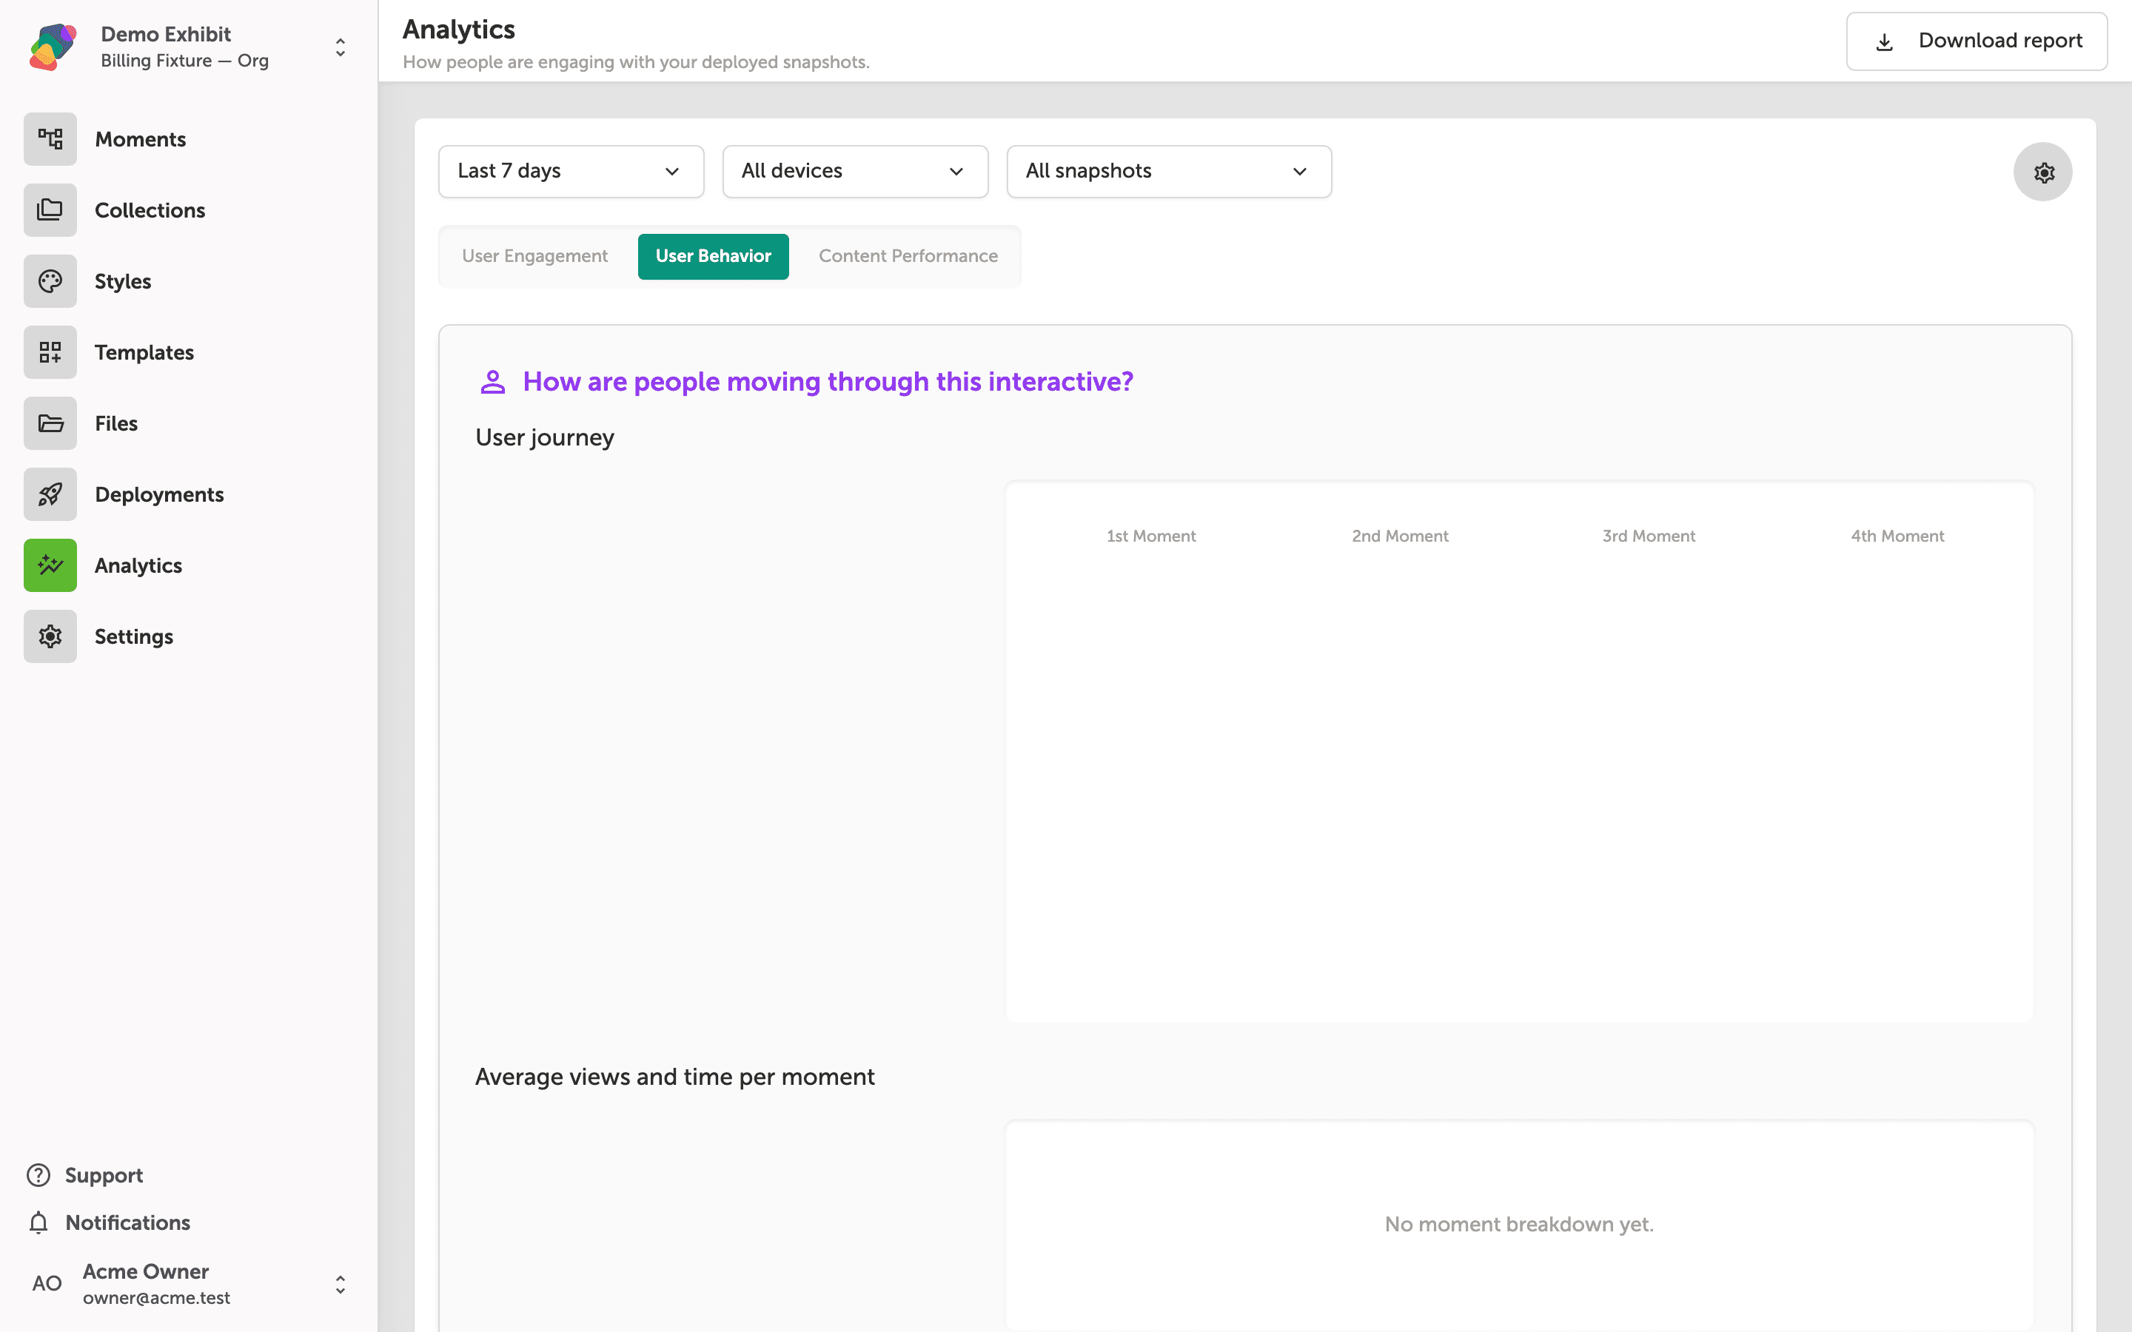Open the Support link
2132x1332 pixels.
click(104, 1175)
